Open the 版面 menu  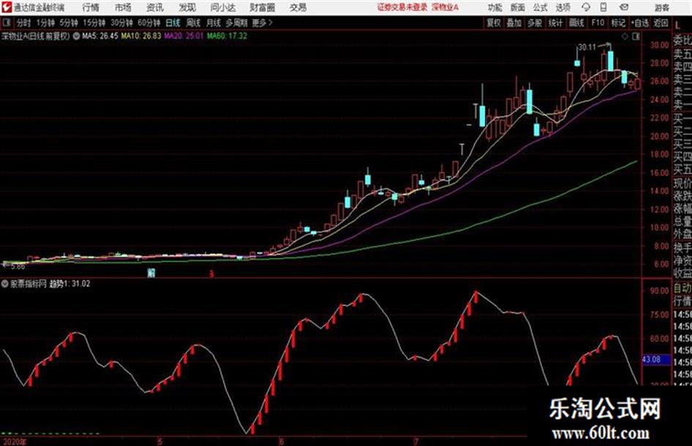(518, 7)
